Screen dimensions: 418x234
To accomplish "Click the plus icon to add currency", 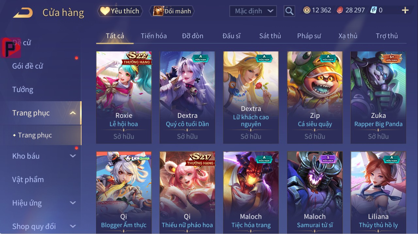I will click(x=405, y=10).
